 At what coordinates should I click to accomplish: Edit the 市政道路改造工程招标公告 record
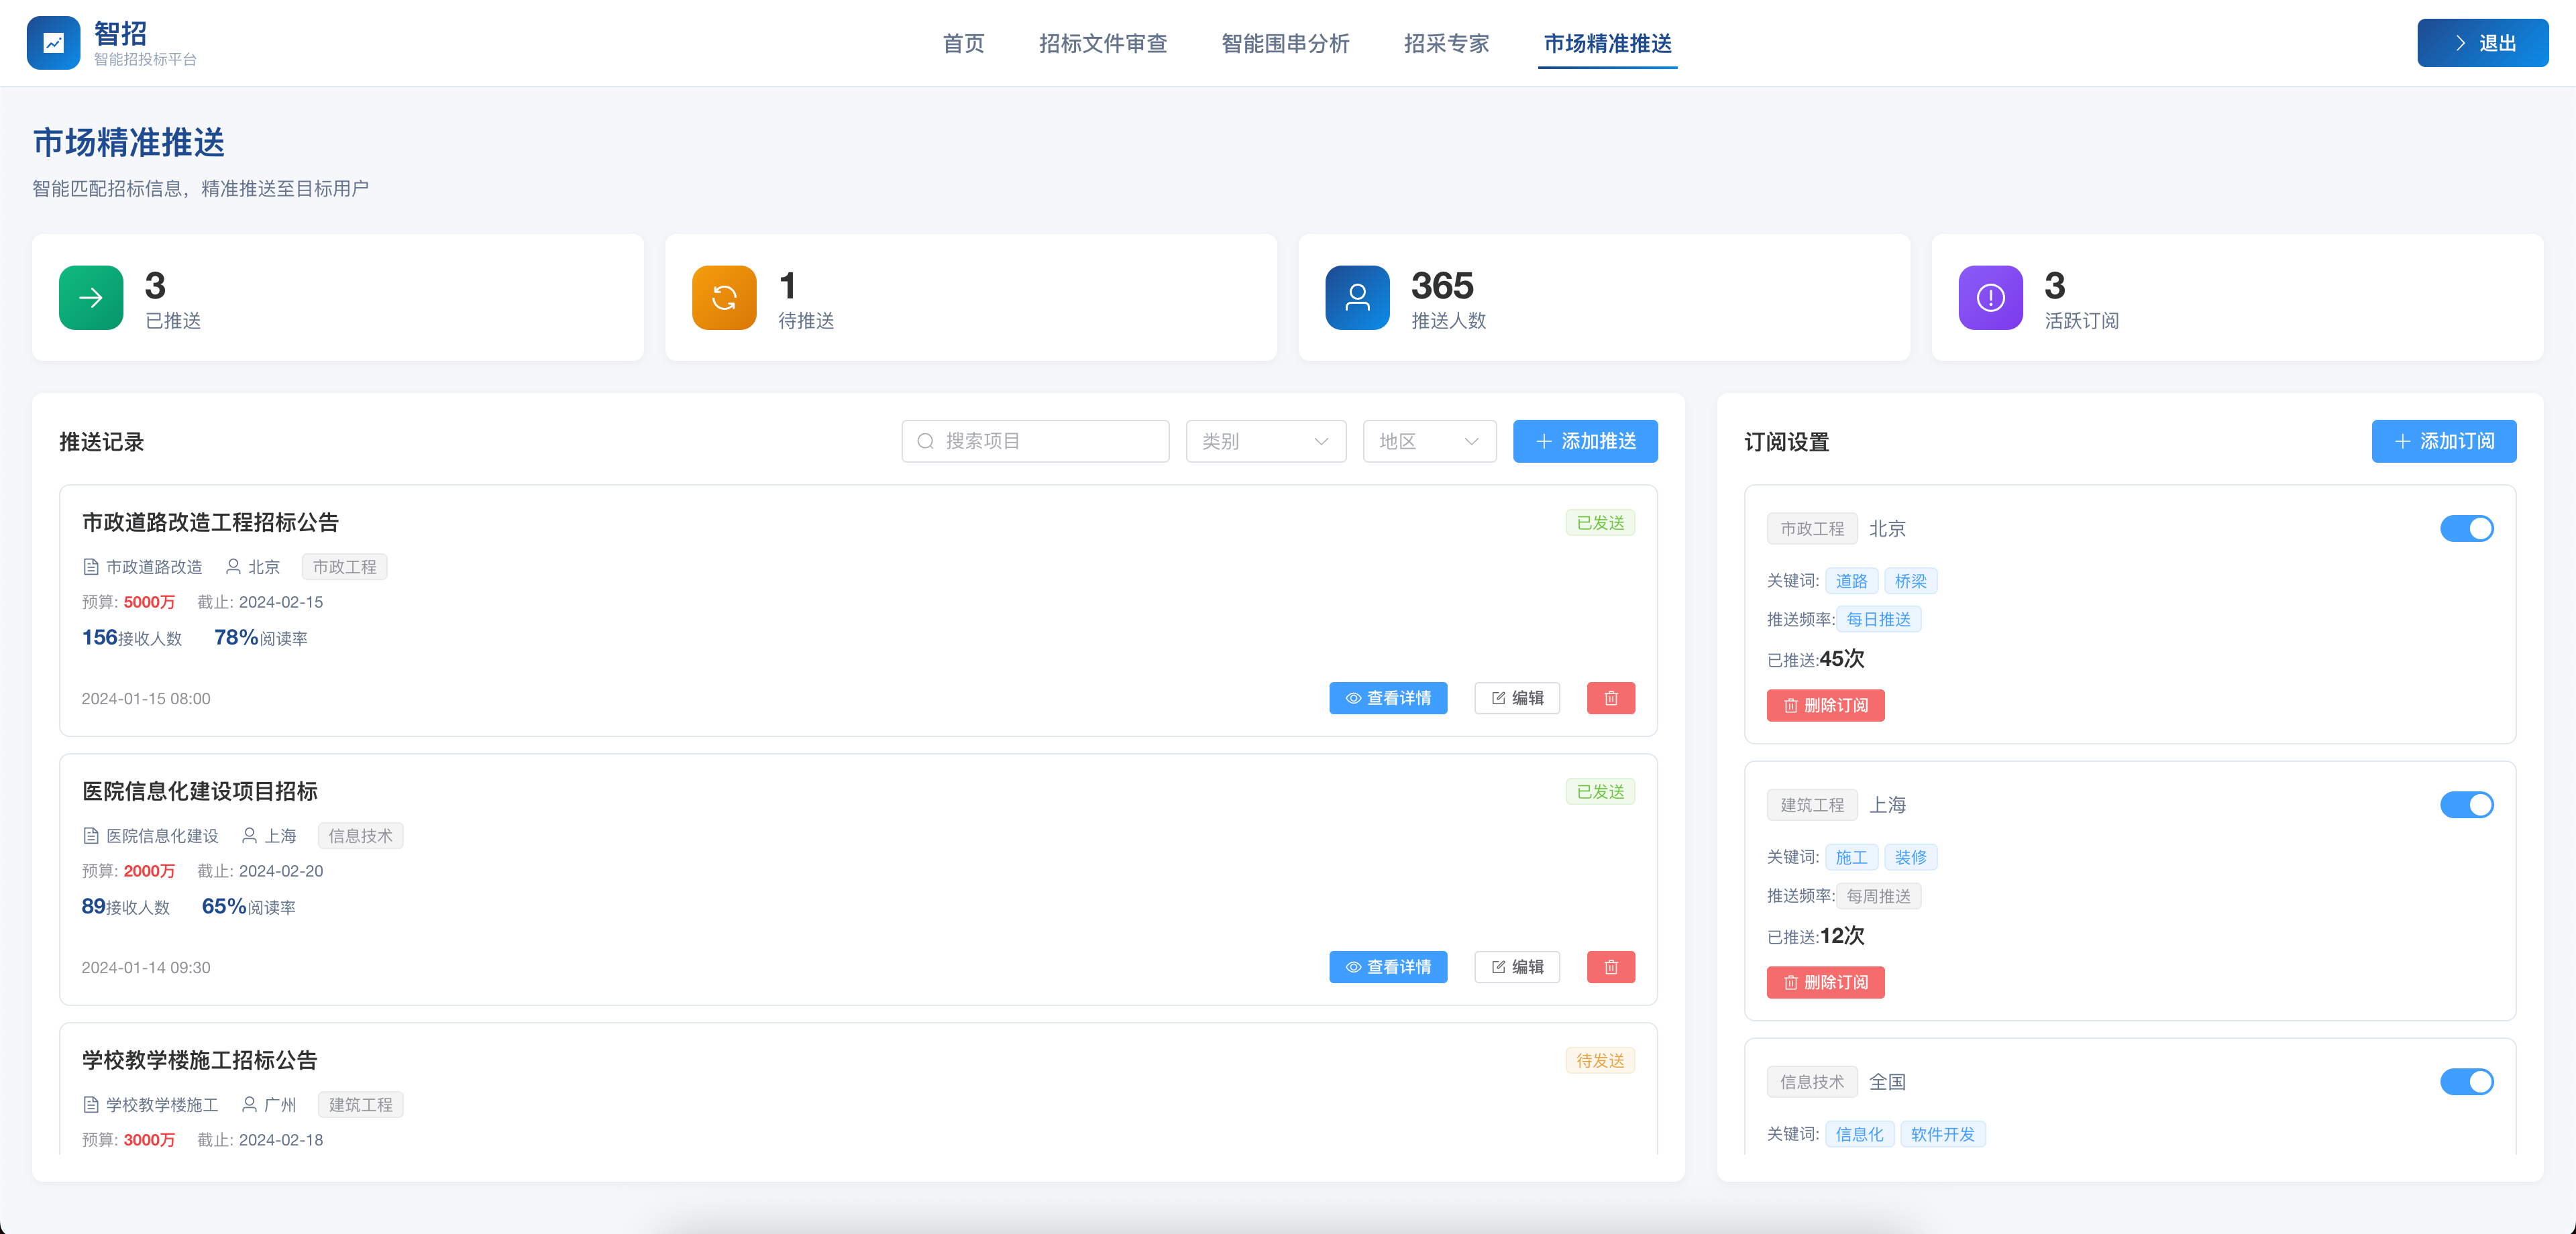pos(1517,698)
